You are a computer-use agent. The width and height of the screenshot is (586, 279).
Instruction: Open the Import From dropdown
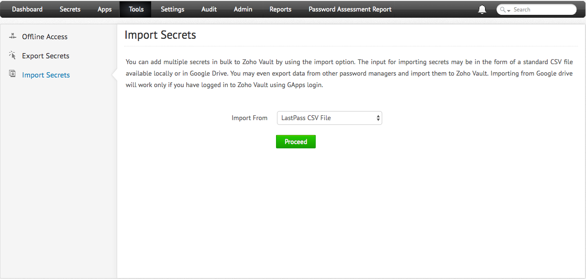[x=329, y=118]
